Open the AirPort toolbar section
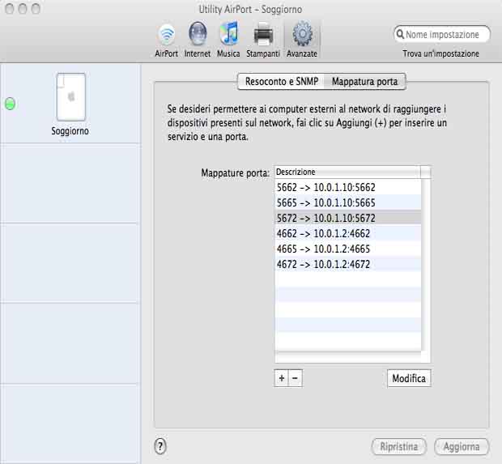 point(167,40)
